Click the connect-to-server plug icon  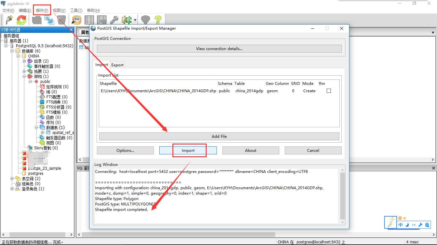(x=9, y=20)
